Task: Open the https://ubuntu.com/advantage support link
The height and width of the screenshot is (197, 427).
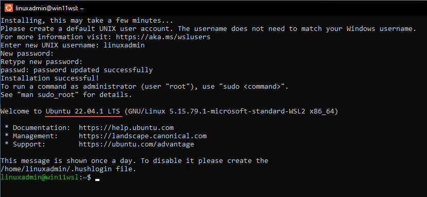Action: pyautogui.click(x=136, y=144)
